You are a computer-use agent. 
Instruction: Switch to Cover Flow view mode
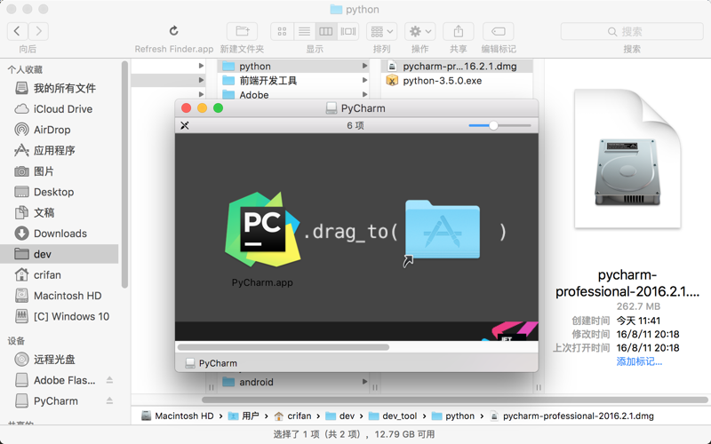(348, 31)
